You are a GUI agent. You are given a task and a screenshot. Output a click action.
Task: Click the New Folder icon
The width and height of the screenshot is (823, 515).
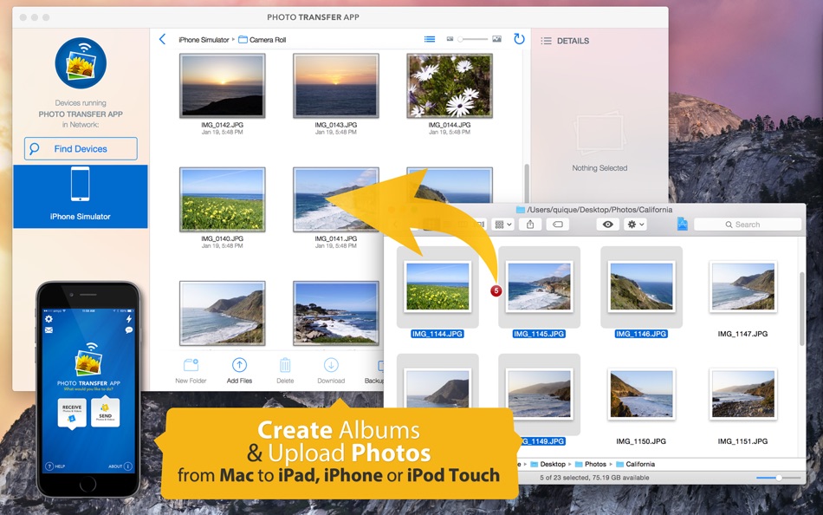click(x=191, y=367)
